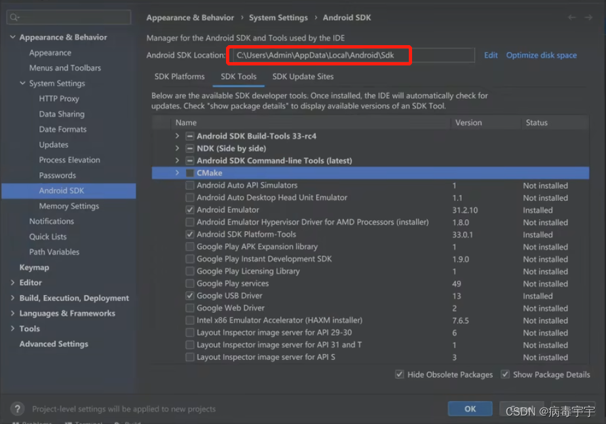606x424 pixels.
Task: Sort by the Name column header
Action: (x=186, y=122)
